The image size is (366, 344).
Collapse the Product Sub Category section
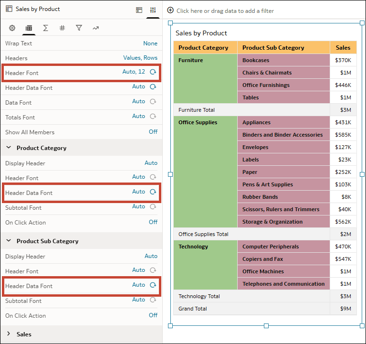(x=9, y=241)
